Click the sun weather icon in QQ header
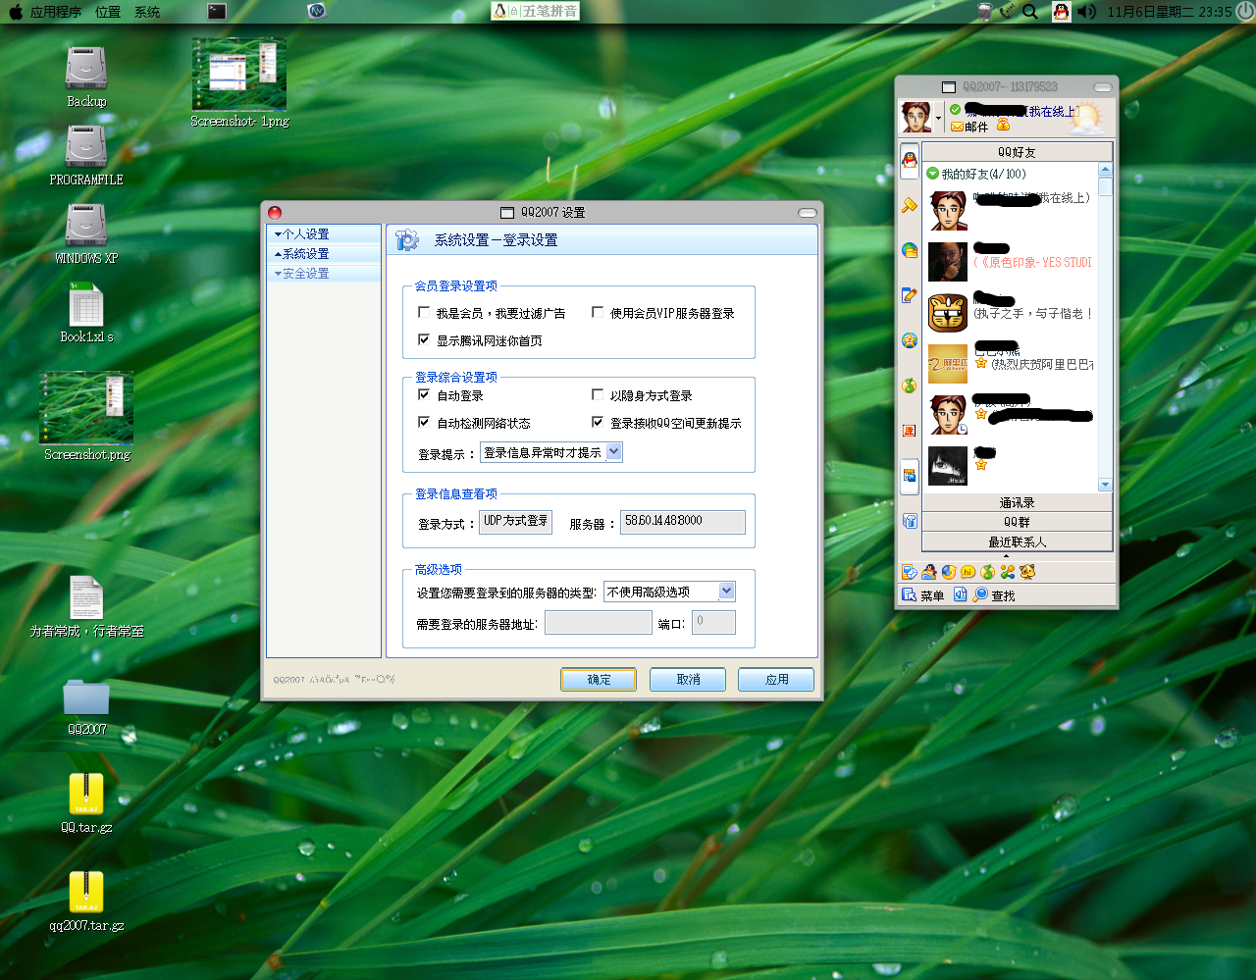The image size is (1256, 980). 1086,118
